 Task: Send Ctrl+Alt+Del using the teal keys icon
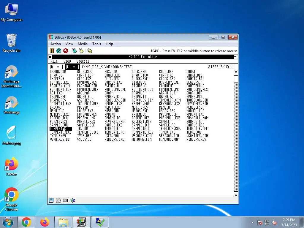(x=74, y=51)
